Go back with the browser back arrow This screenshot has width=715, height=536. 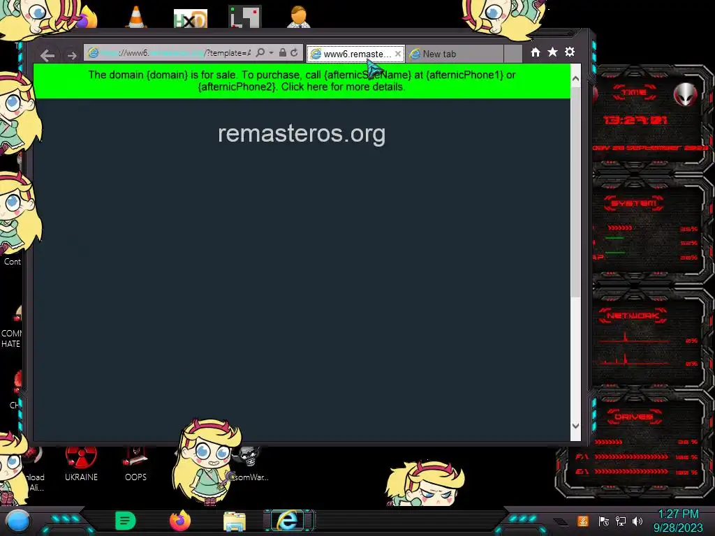pyautogui.click(x=47, y=55)
